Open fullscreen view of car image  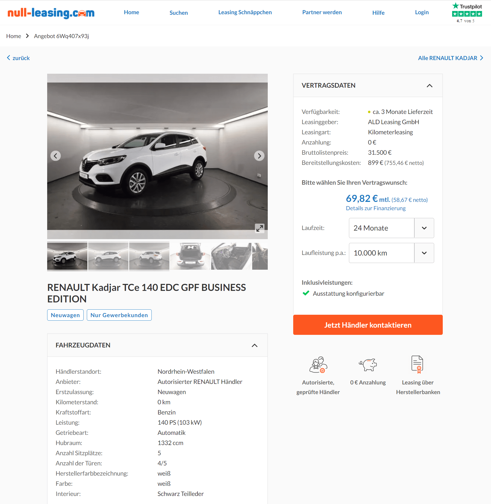[x=259, y=228]
